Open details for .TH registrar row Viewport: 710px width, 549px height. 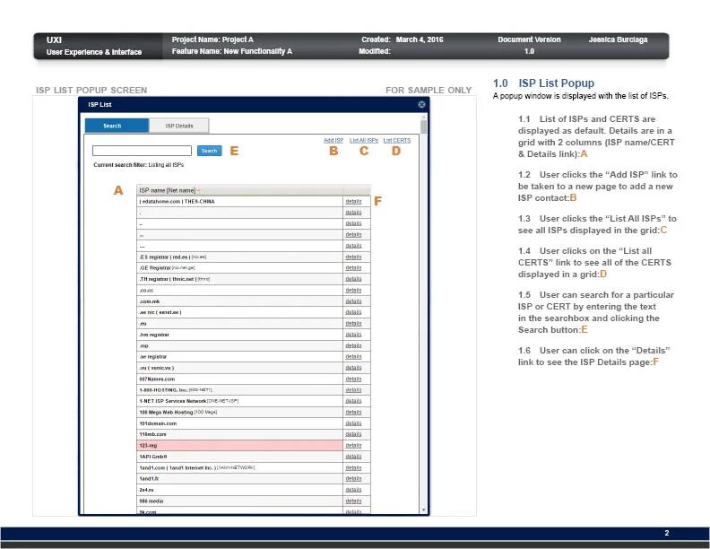[x=353, y=279]
